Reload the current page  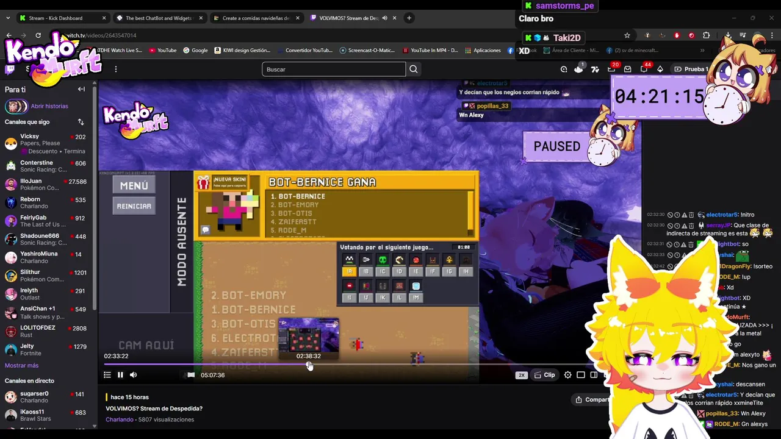[x=38, y=35]
